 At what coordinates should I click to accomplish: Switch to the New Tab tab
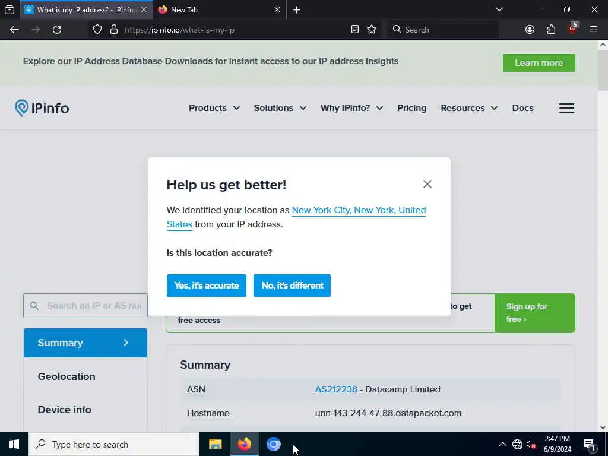219,9
